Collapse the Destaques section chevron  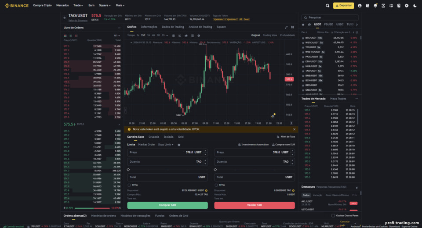coord(357,188)
